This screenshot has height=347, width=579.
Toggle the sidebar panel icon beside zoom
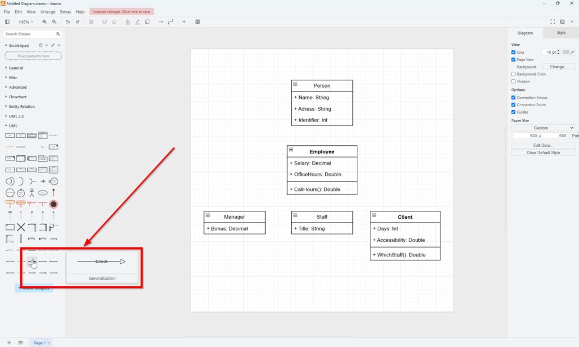point(7,21)
